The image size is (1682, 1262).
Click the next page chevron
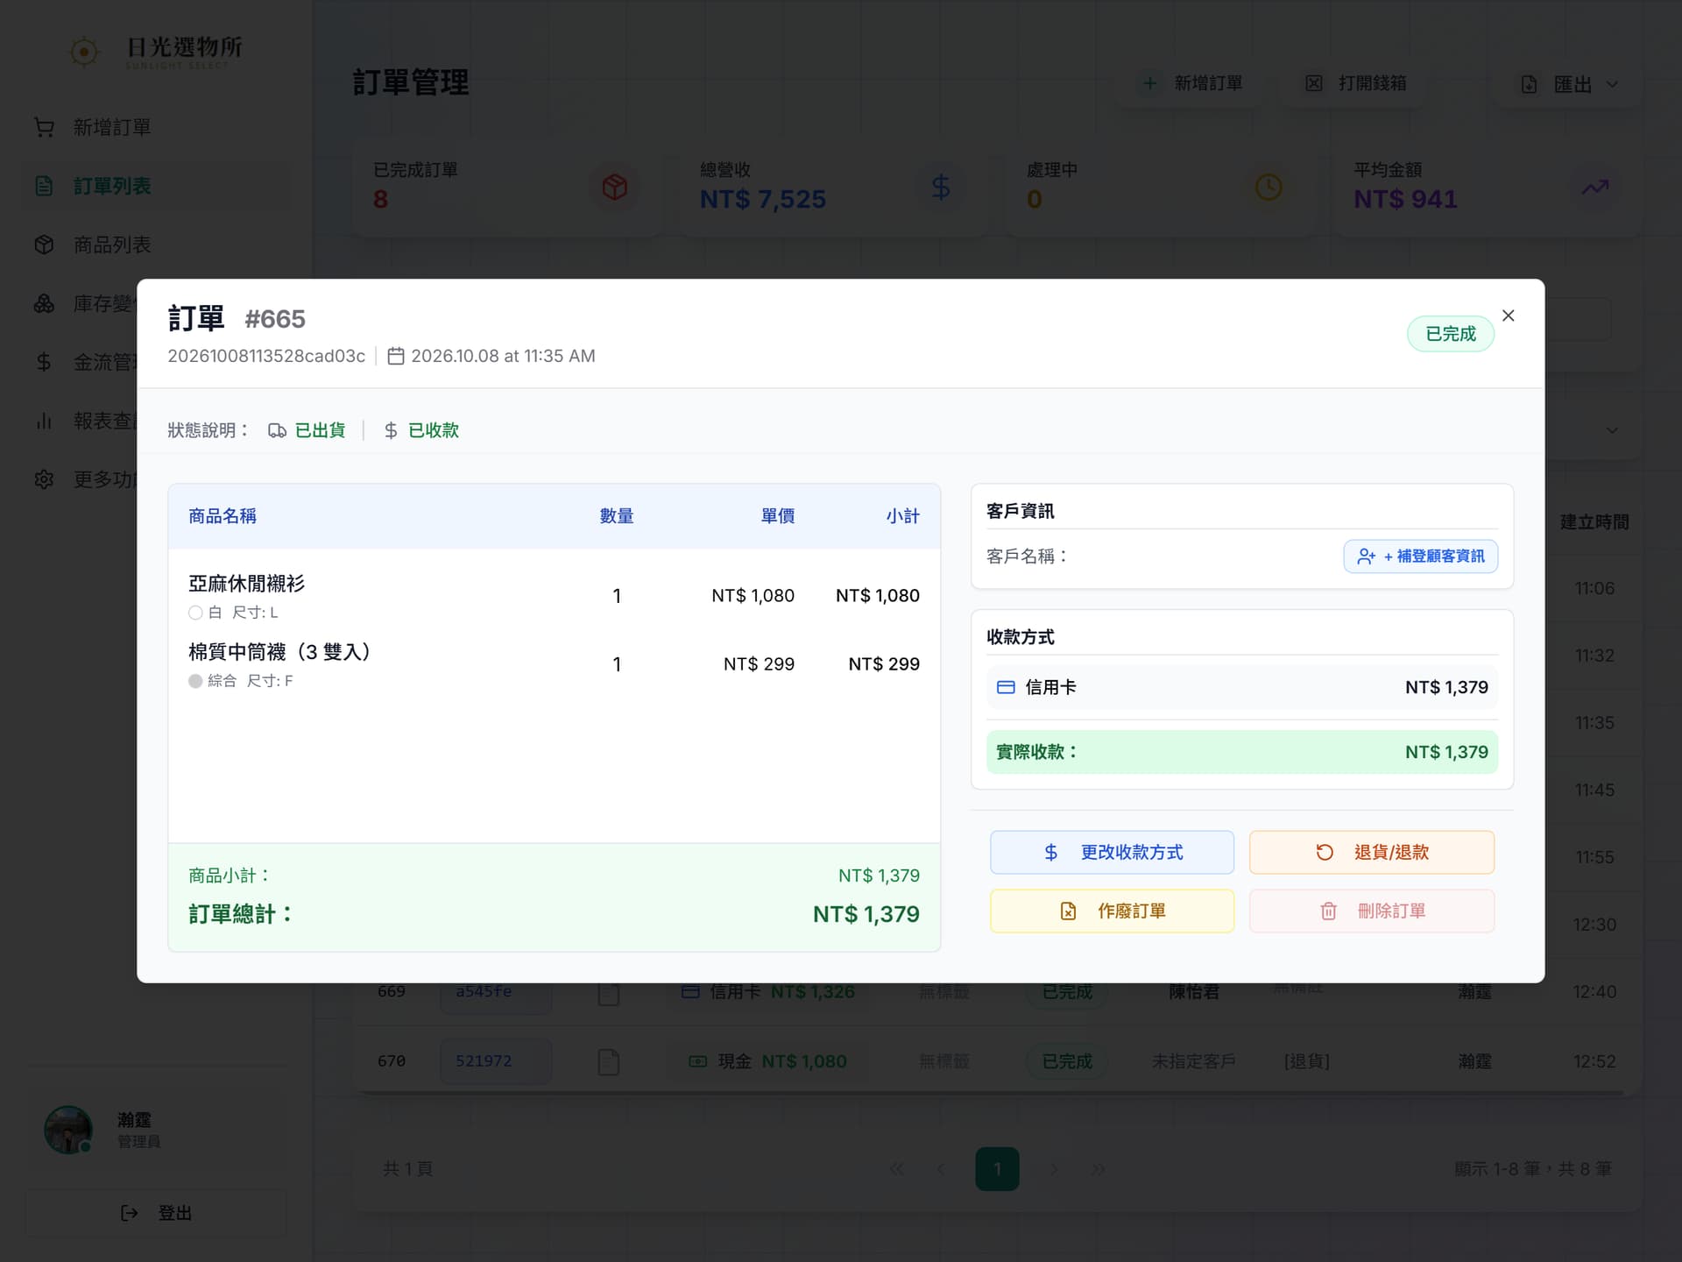[1054, 1168]
